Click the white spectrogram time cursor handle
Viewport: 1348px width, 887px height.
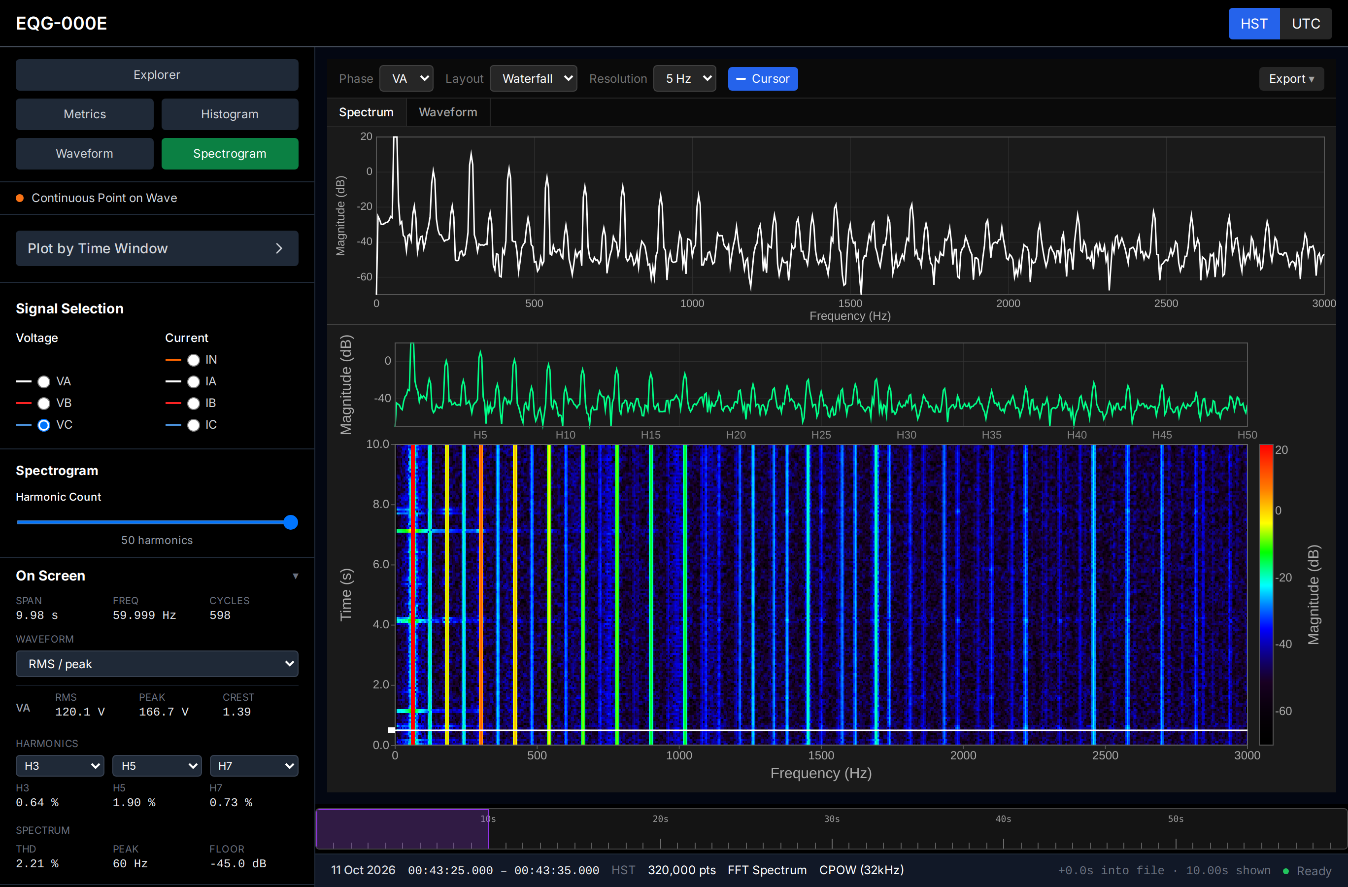[x=391, y=730]
